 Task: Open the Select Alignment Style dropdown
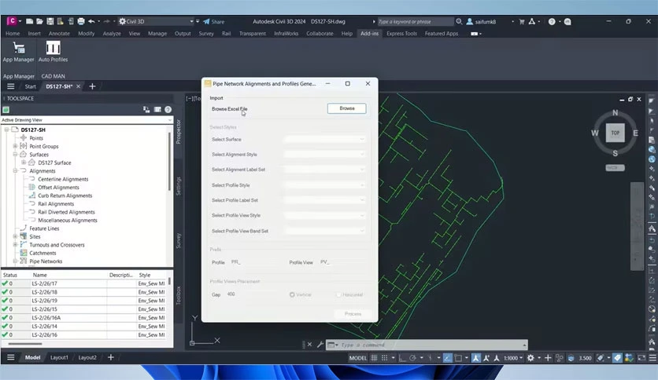tap(324, 155)
